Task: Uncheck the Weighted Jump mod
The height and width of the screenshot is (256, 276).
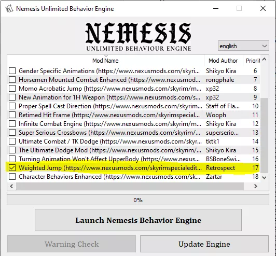Action: pyautogui.click(x=12, y=168)
